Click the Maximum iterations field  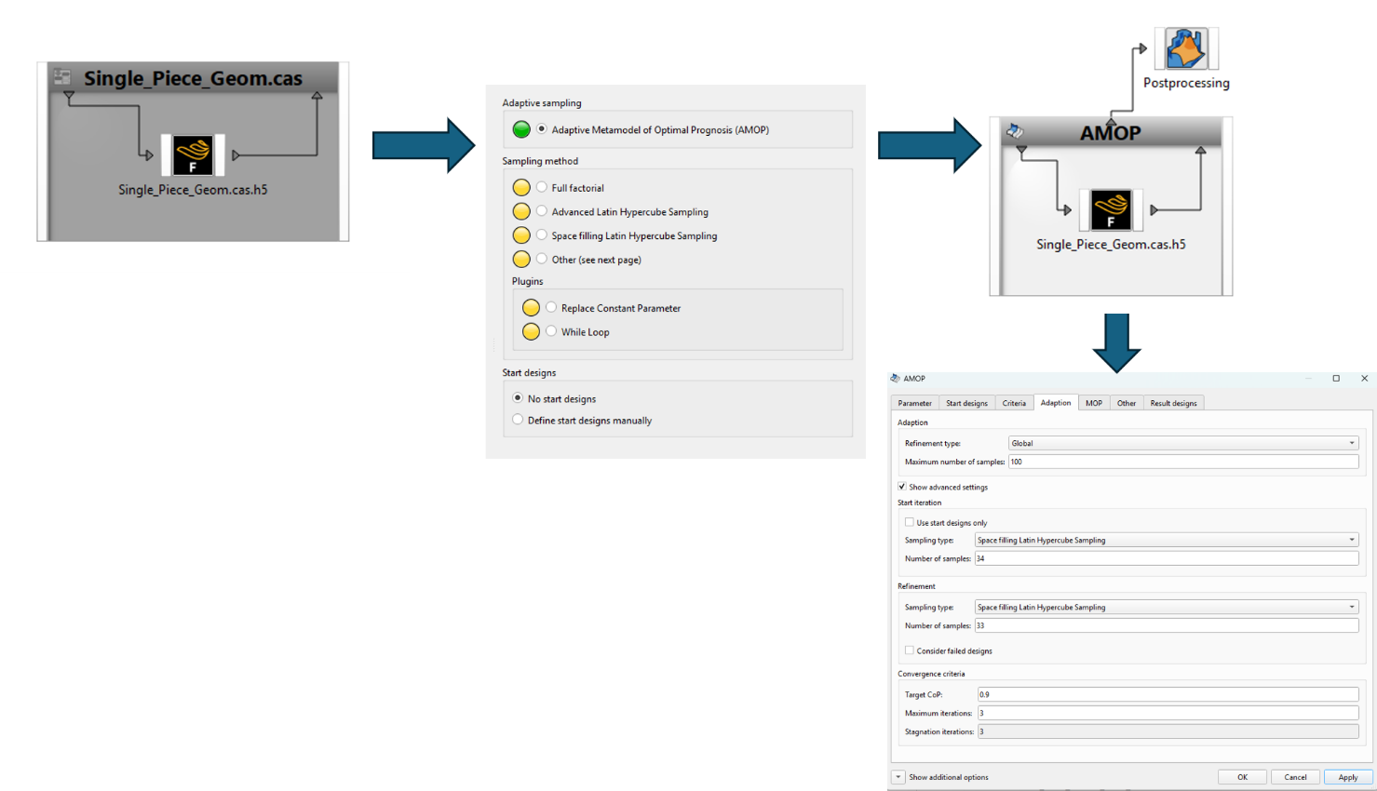pyautogui.click(x=1168, y=713)
